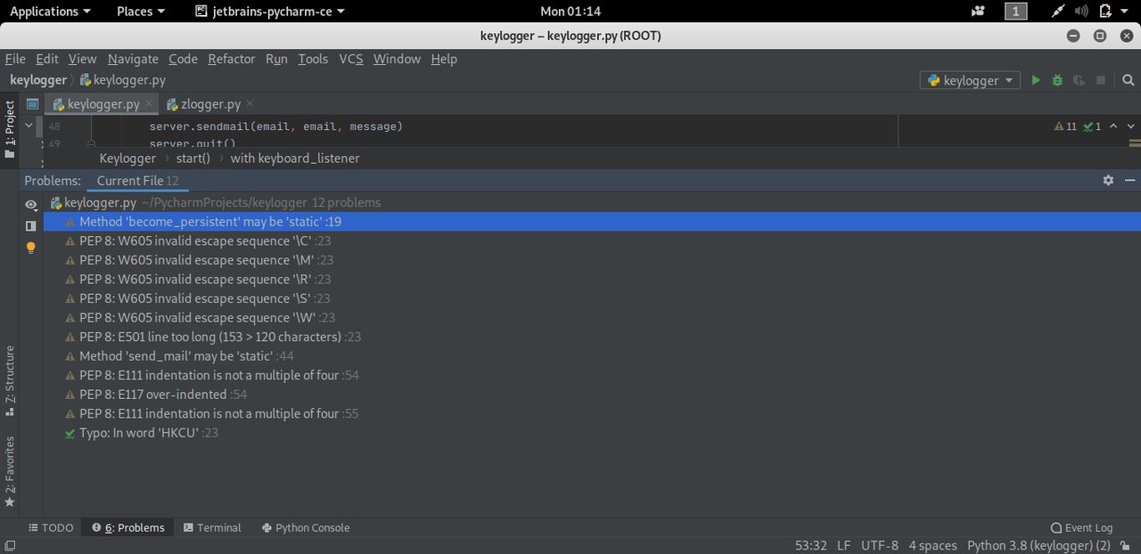The width and height of the screenshot is (1141, 554).
Task: Open the Structure tool window on the left strip
Action: [10, 381]
